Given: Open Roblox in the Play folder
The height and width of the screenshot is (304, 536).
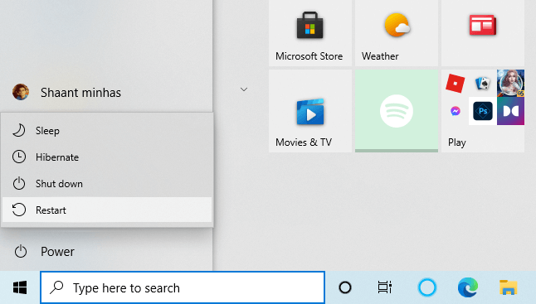Looking at the screenshot, I should (455, 84).
